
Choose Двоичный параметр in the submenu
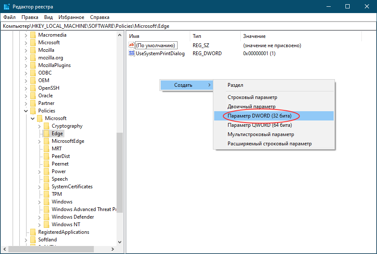[273, 107]
